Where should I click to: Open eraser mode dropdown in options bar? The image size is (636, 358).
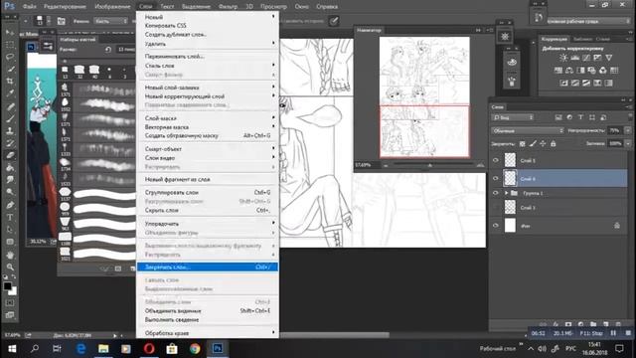[110, 21]
